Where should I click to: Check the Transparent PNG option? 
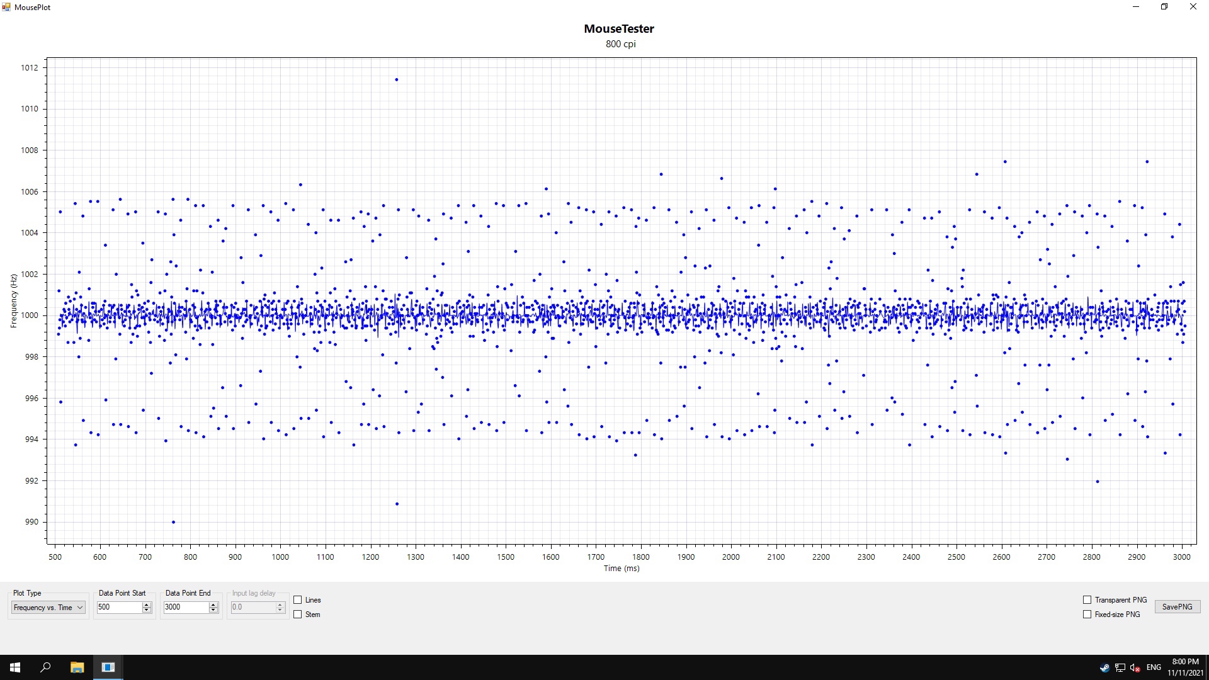(1087, 600)
